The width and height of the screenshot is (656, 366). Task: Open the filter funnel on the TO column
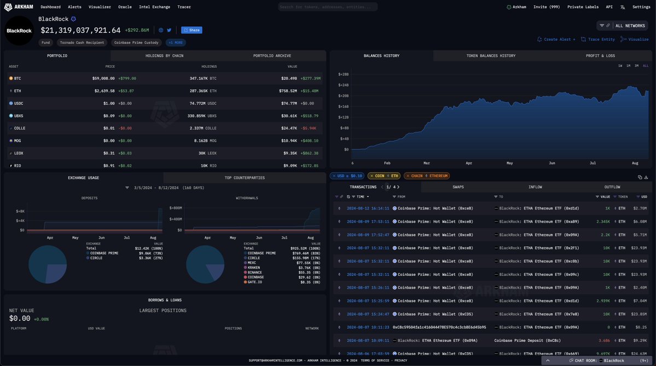click(x=496, y=196)
